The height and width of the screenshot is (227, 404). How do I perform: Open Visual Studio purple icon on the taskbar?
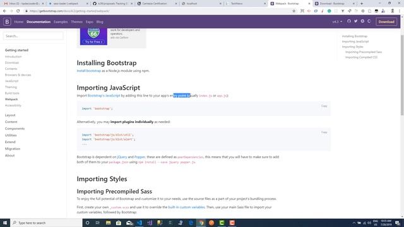click(x=150, y=223)
